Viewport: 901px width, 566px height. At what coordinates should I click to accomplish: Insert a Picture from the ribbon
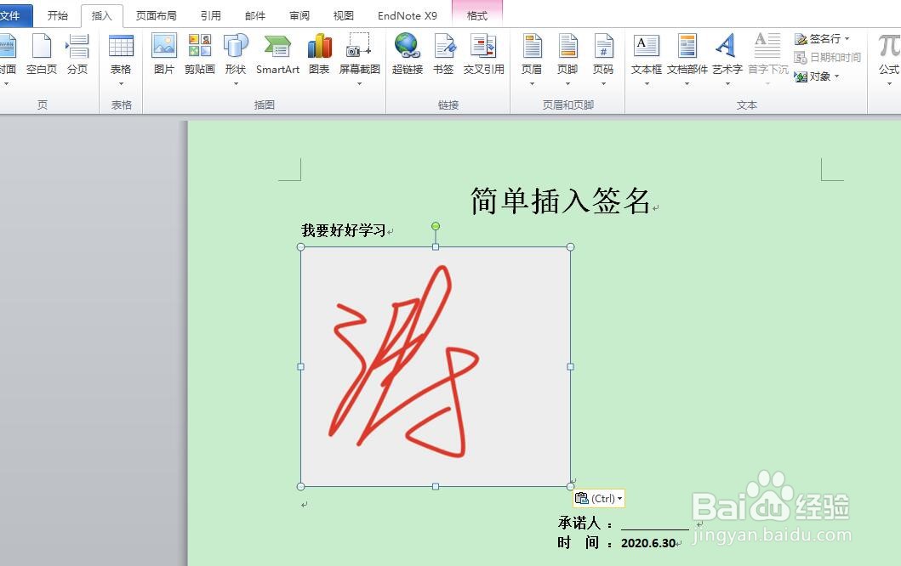(x=163, y=53)
